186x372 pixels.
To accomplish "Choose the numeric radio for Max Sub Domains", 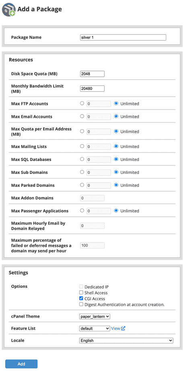I will (x=82, y=172).
